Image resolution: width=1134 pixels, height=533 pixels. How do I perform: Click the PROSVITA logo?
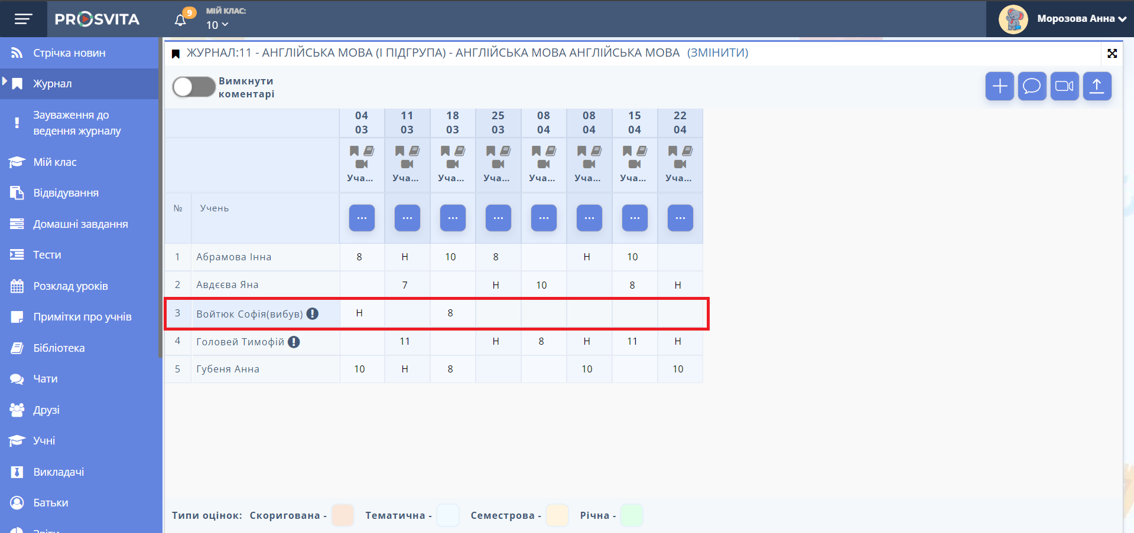[x=97, y=19]
